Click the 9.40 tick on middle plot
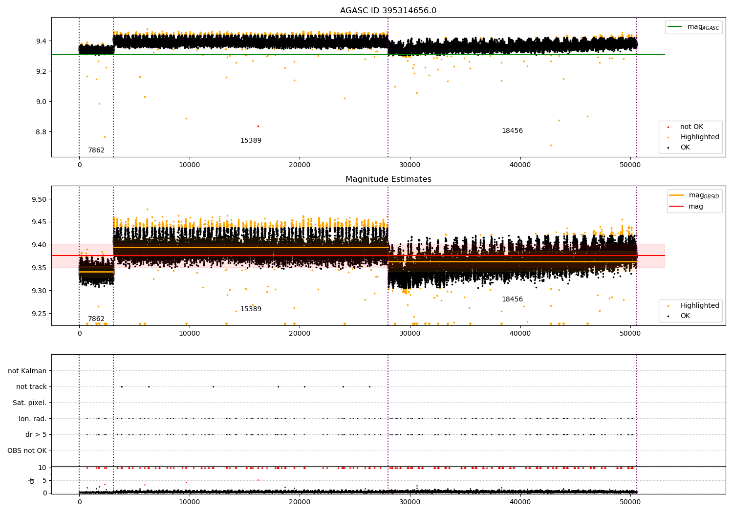 tap(39, 245)
